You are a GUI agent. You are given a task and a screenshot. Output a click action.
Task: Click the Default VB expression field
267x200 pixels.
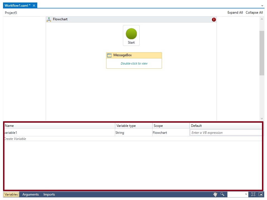pos(226,133)
